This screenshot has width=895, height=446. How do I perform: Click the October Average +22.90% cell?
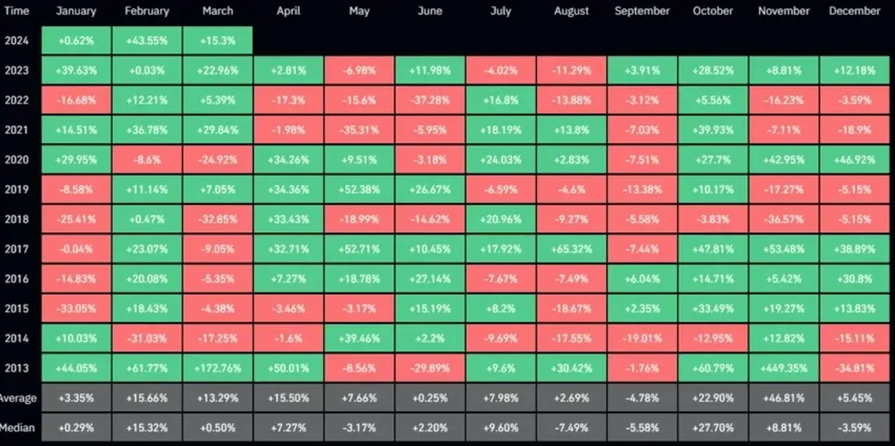(713, 398)
